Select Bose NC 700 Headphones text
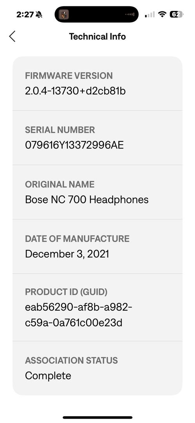195x423 pixels. coord(87,200)
